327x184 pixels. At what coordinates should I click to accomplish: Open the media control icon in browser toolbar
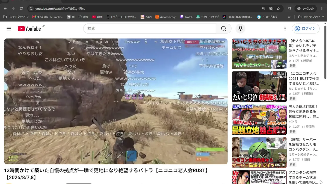(x=289, y=8)
